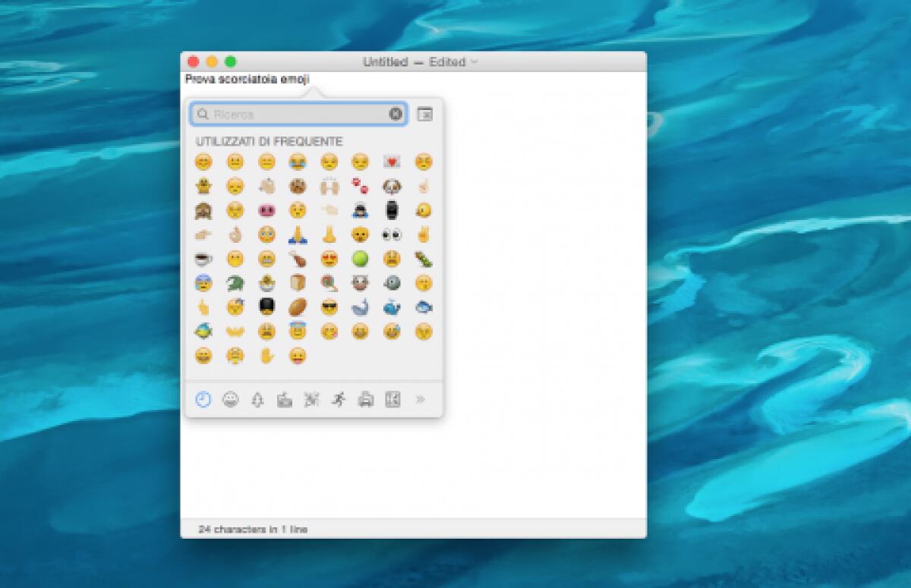Image resolution: width=911 pixels, height=588 pixels.
Task: Show more categories with the double chevron
Action: (421, 399)
